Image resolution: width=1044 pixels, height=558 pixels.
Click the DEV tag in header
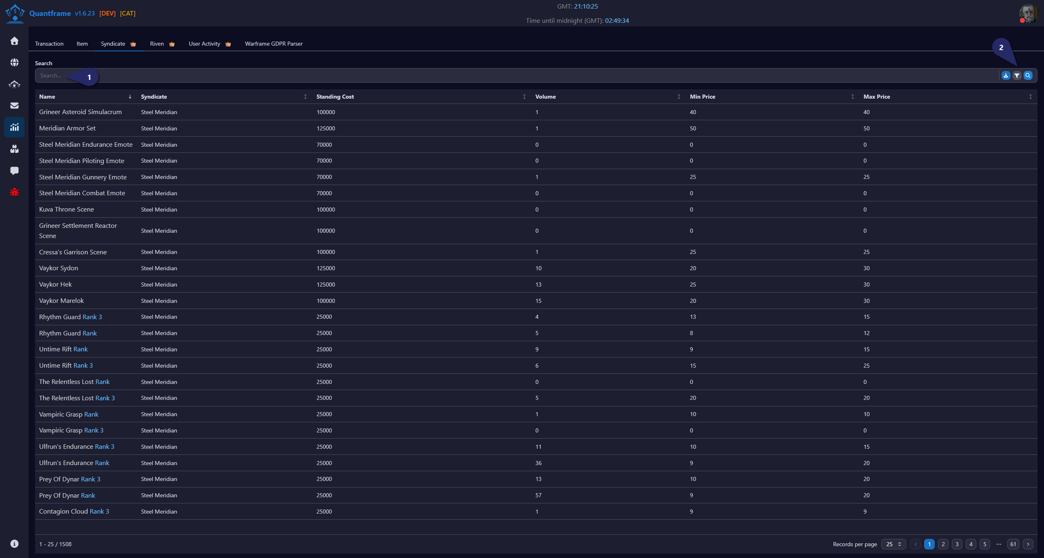coord(108,13)
